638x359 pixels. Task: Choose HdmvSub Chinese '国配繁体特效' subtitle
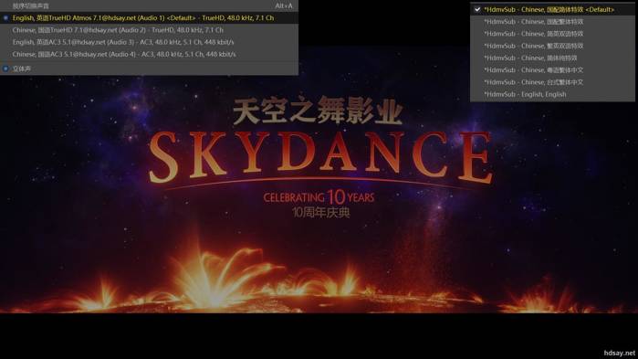pos(552,22)
